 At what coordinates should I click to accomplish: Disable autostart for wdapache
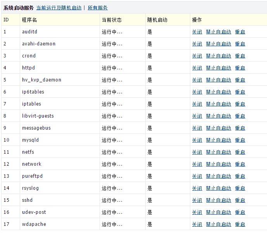coord(219,224)
